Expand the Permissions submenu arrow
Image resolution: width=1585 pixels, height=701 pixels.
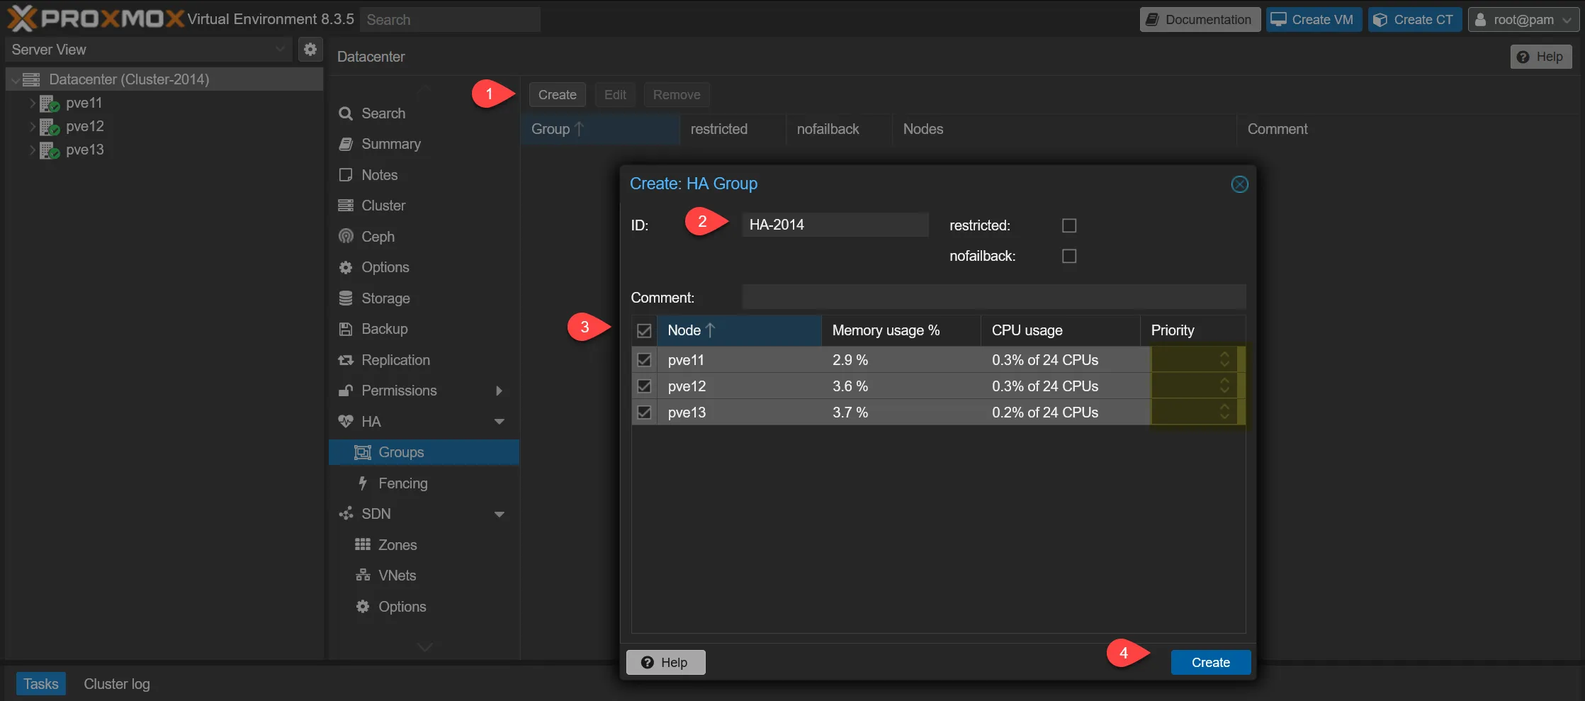point(499,391)
